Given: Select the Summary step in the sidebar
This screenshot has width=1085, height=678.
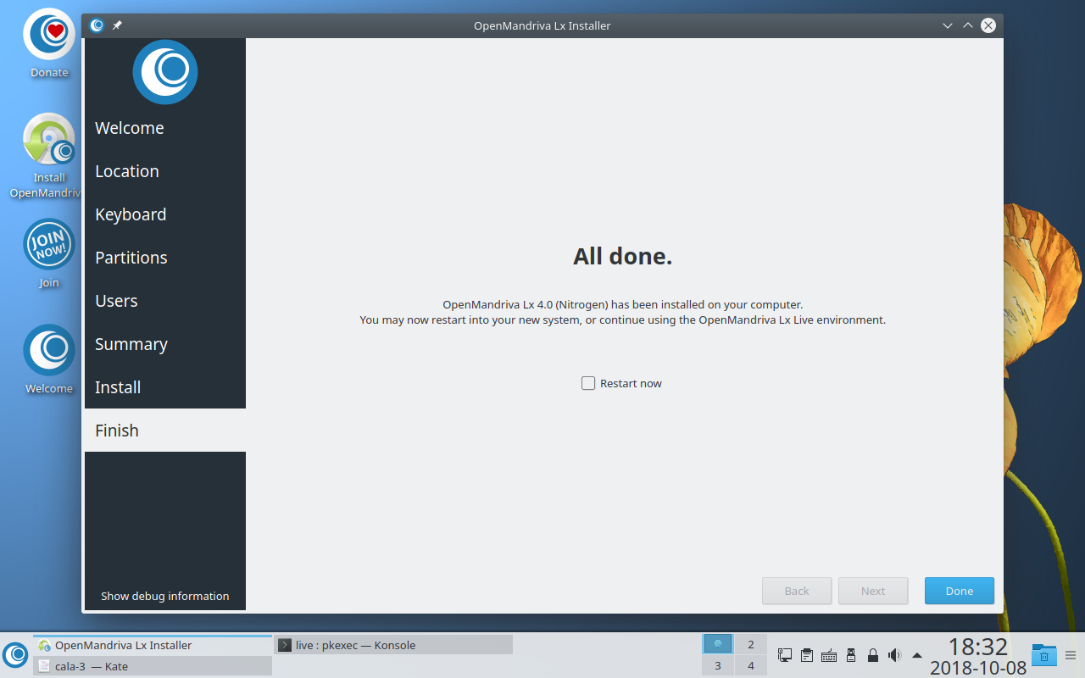Looking at the screenshot, I should click(x=165, y=344).
